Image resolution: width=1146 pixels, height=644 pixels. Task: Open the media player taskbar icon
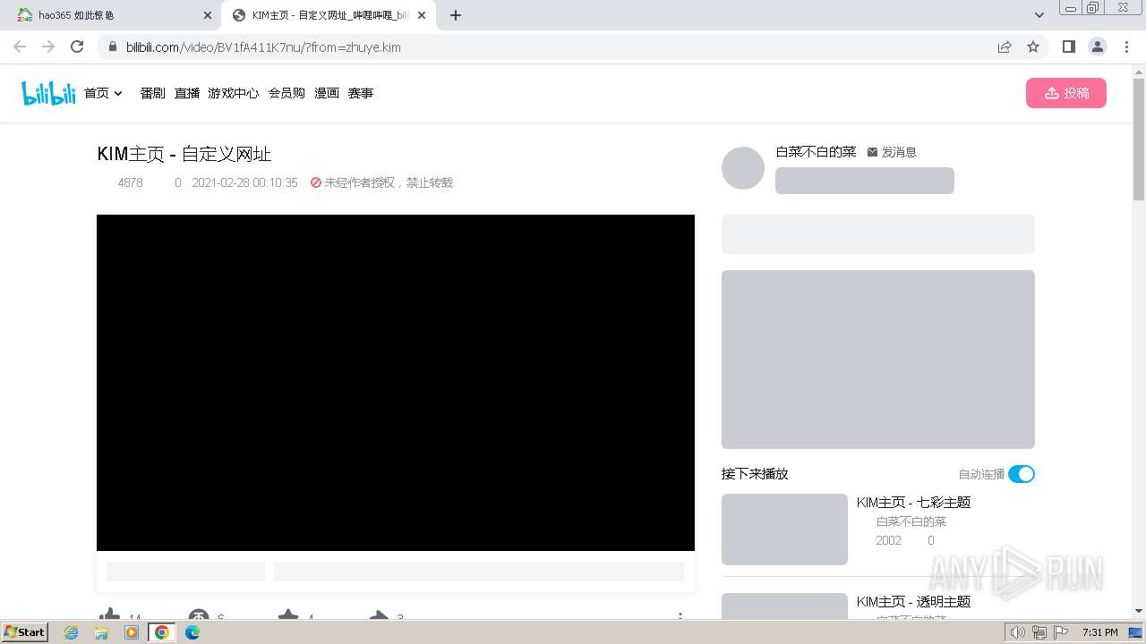pyautogui.click(x=132, y=632)
